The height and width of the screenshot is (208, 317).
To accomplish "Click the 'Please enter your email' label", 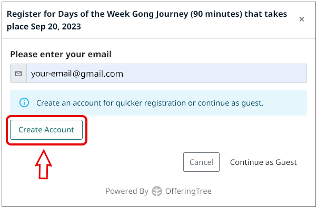I will [61, 54].
